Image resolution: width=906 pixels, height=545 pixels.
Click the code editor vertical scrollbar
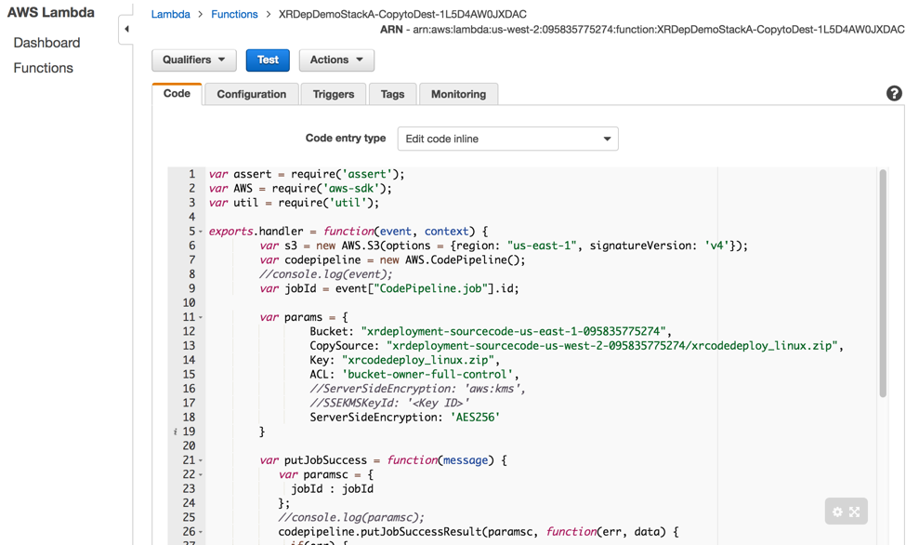[x=883, y=284]
